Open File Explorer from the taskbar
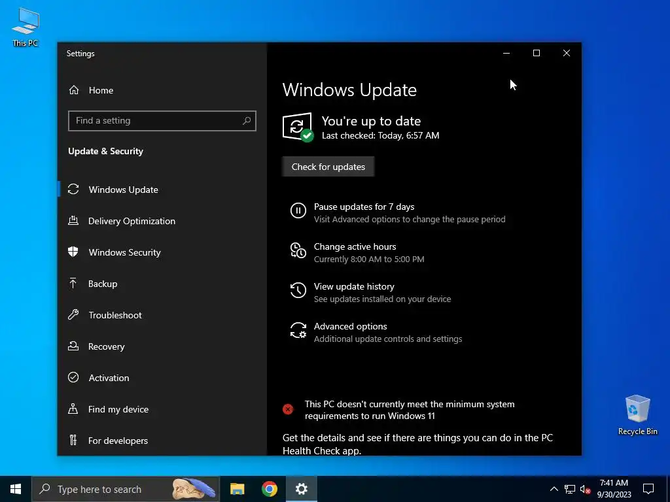The width and height of the screenshot is (670, 502). (237, 489)
